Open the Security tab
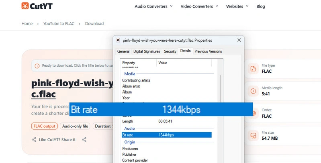Image resolution: width=321 pixels, height=163 pixels. coord(170,51)
